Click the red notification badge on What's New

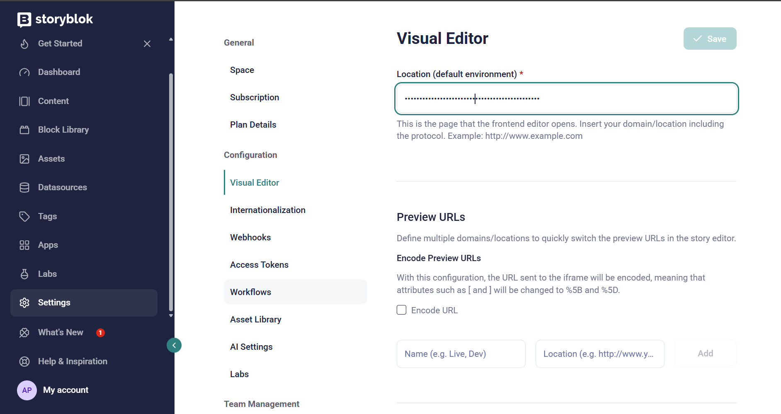point(100,333)
